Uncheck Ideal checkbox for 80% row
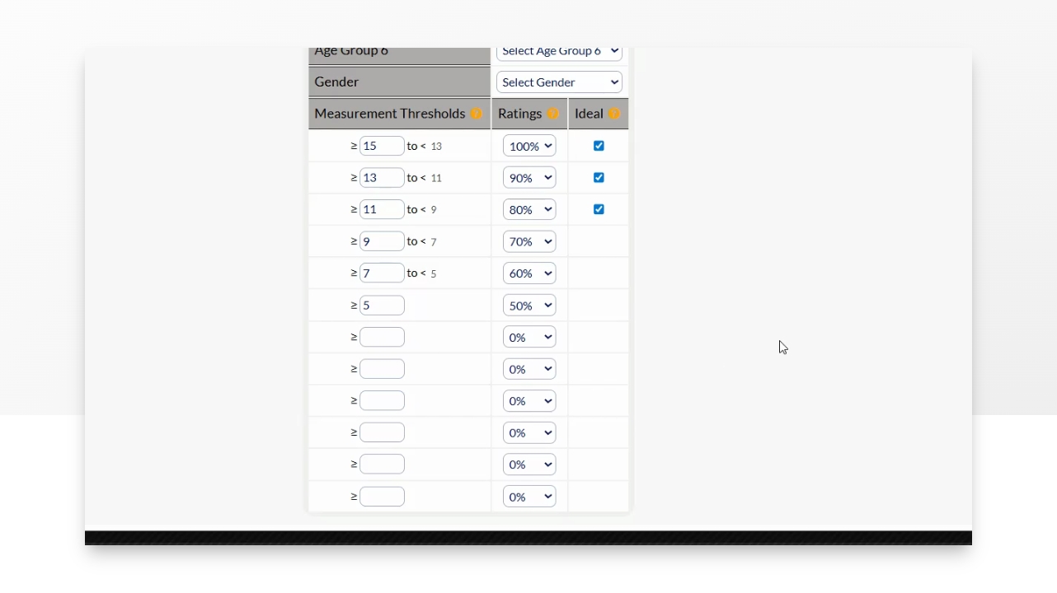Image resolution: width=1057 pixels, height=593 pixels. coord(599,209)
